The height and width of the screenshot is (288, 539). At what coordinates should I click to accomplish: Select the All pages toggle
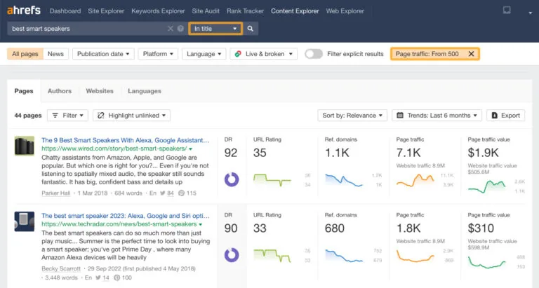[x=25, y=54]
